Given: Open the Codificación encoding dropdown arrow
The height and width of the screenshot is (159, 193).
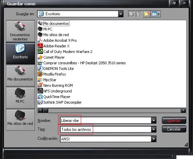Looking at the screenshot, I should [154, 139].
